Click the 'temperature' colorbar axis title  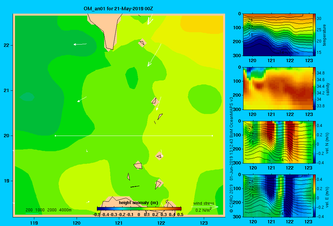[x=324, y=35]
